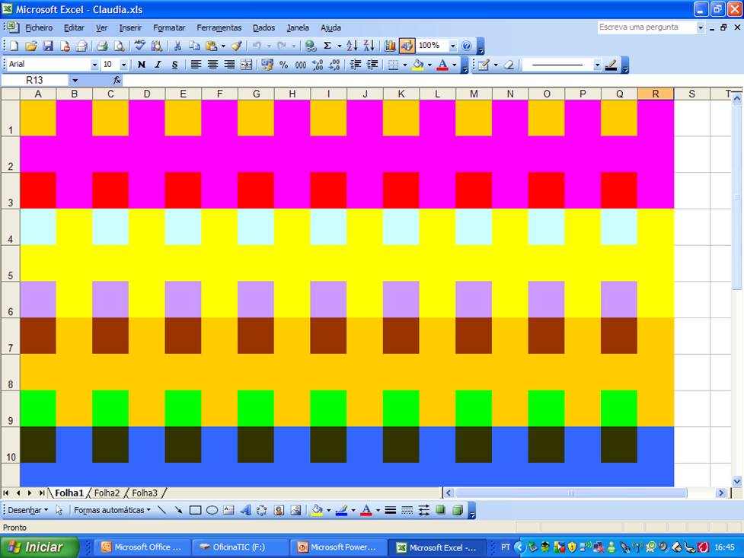The width and height of the screenshot is (744, 558).
Task: Expand the Name Box dropdown arrow
Action: [x=75, y=80]
